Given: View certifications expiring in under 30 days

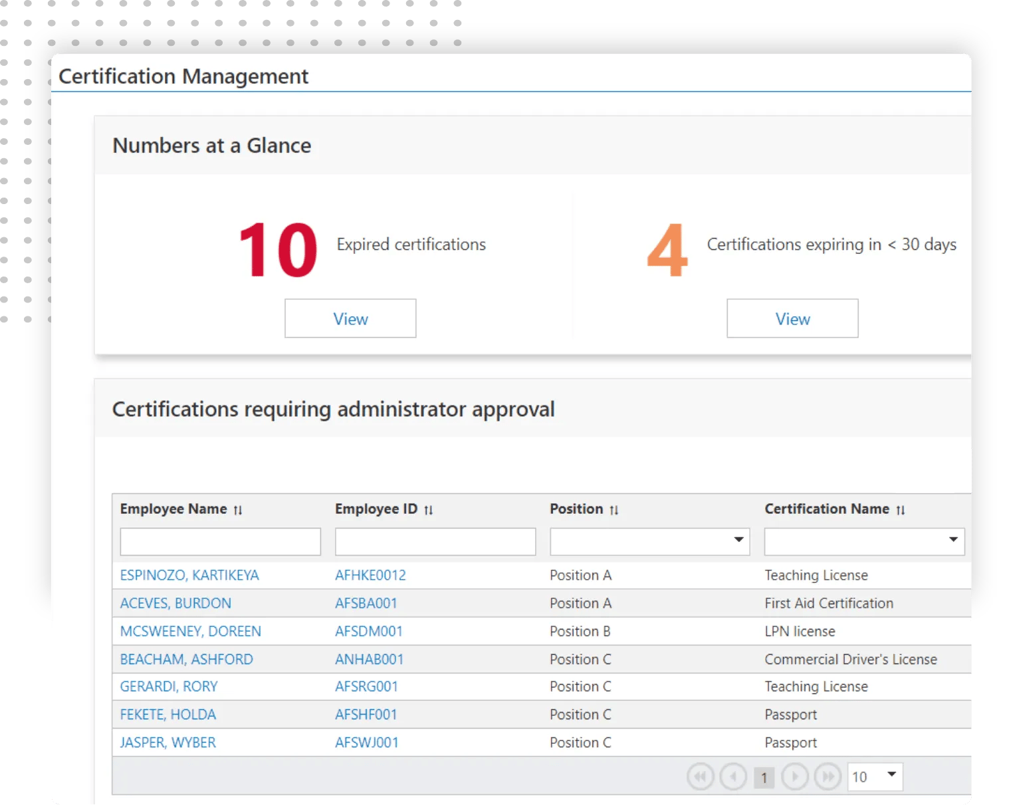Looking at the screenshot, I should point(792,318).
